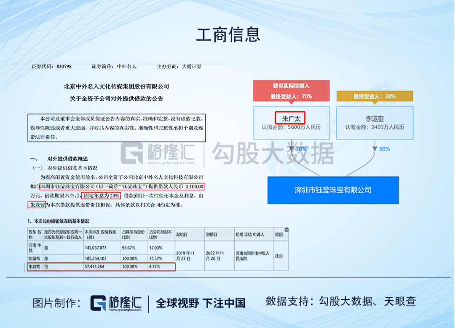
Task: Click table cell 郭留希
Action: (34, 258)
